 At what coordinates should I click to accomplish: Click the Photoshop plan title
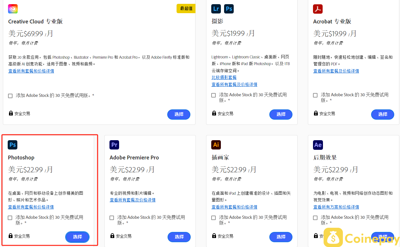pyautogui.click(x=21, y=158)
